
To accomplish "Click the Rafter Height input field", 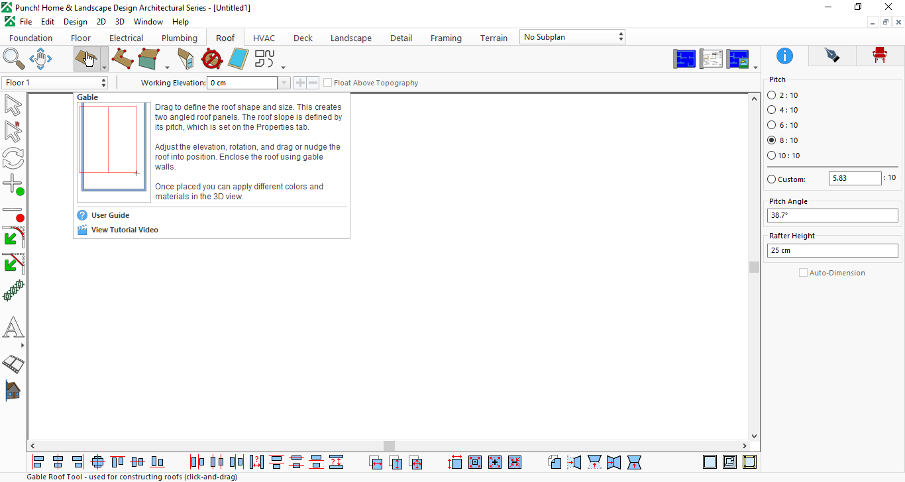I will pyautogui.click(x=833, y=250).
